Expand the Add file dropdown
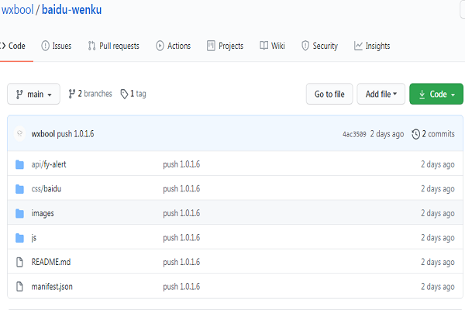This screenshot has height=310, width=465. pyautogui.click(x=381, y=94)
